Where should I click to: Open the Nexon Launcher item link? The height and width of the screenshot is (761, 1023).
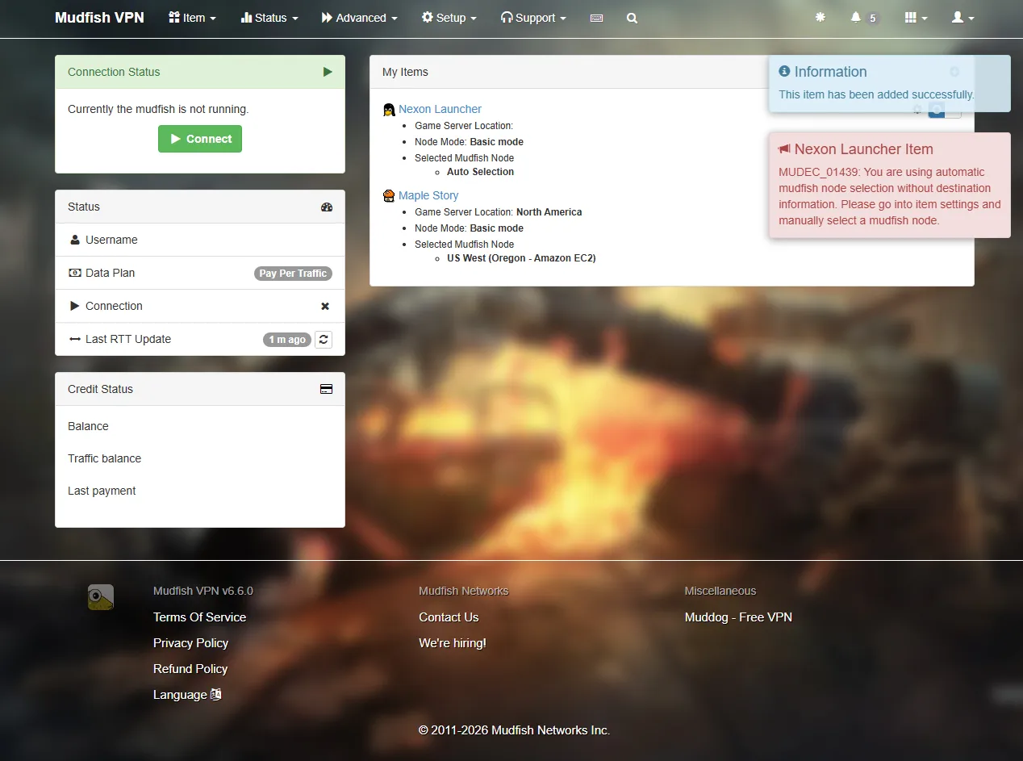point(440,109)
